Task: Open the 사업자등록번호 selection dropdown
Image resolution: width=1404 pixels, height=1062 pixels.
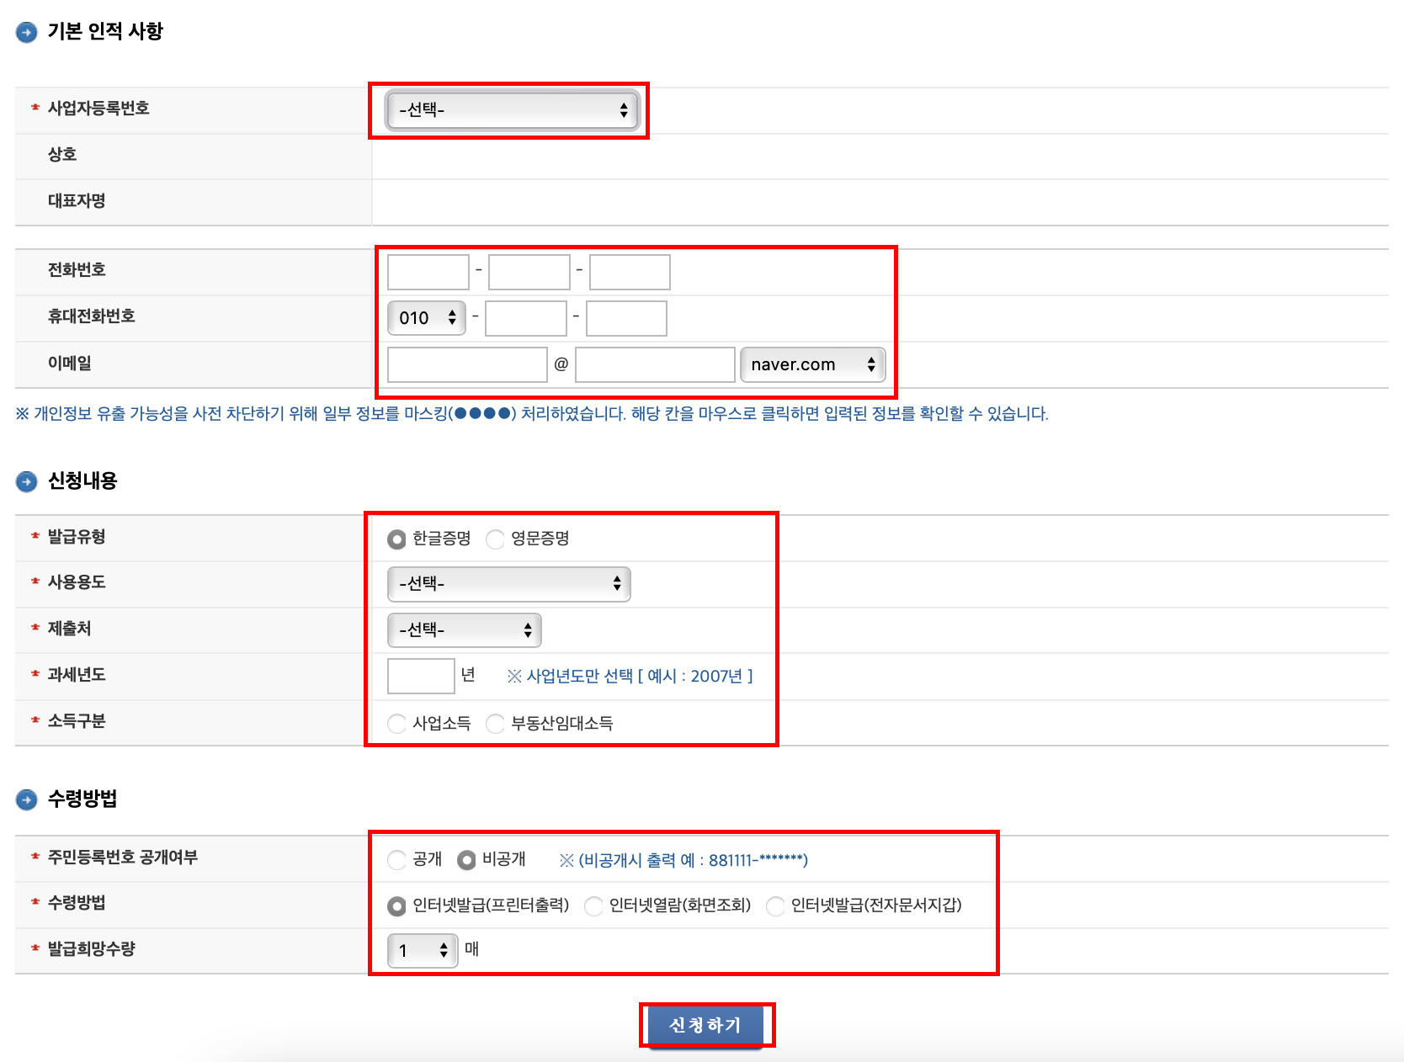Action: pyautogui.click(x=513, y=110)
